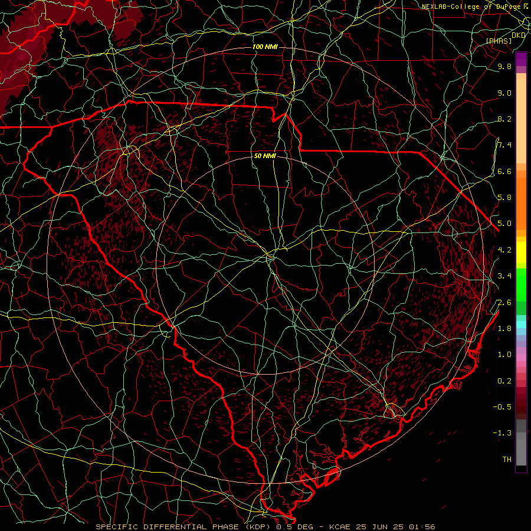Click the cyan segment of the color bar
531x531 pixels.
521,324
